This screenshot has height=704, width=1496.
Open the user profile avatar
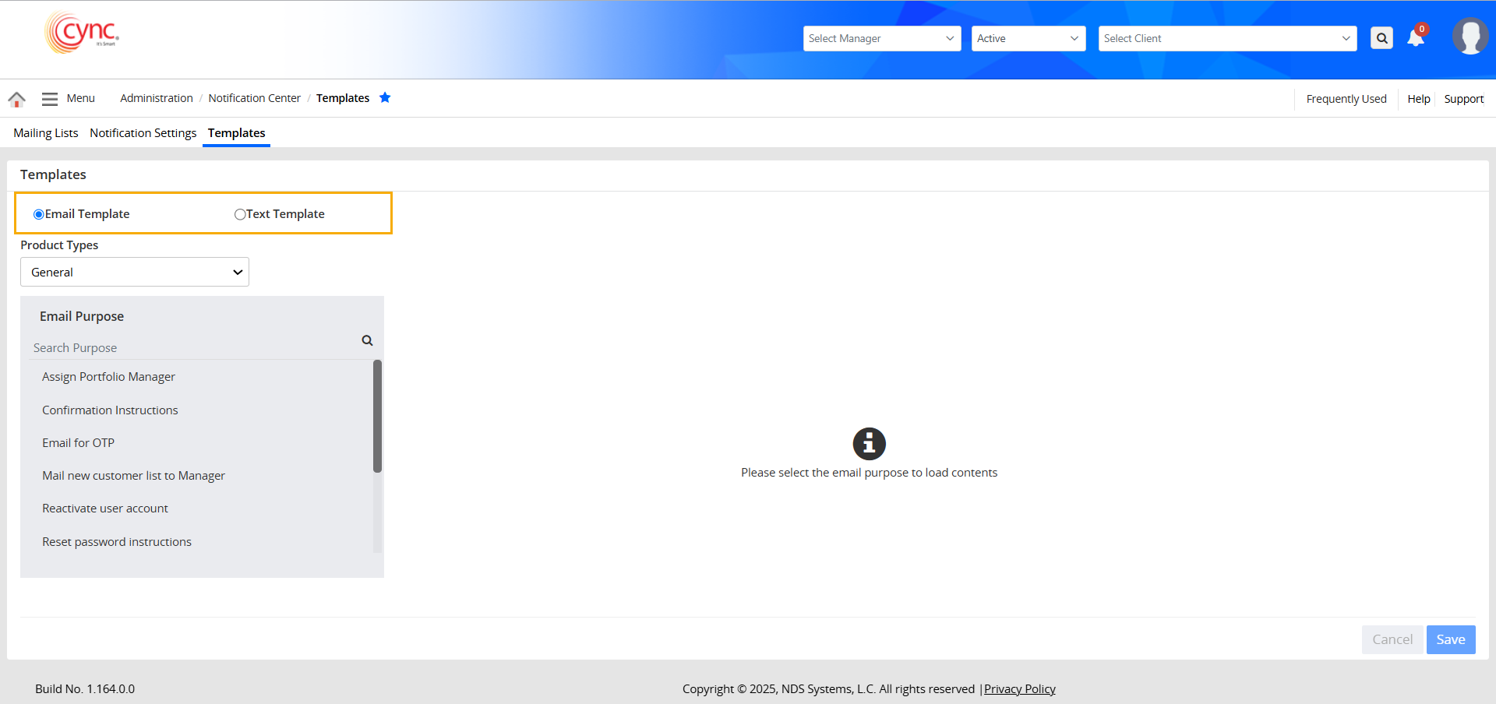[1470, 37]
